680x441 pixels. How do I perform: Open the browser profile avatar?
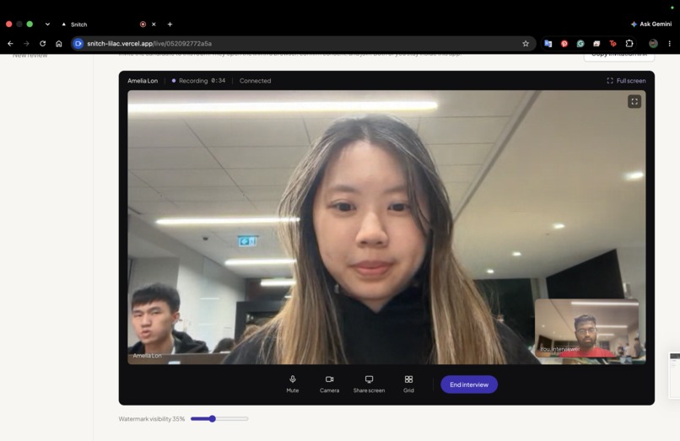pyautogui.click(x=653, y=43)
